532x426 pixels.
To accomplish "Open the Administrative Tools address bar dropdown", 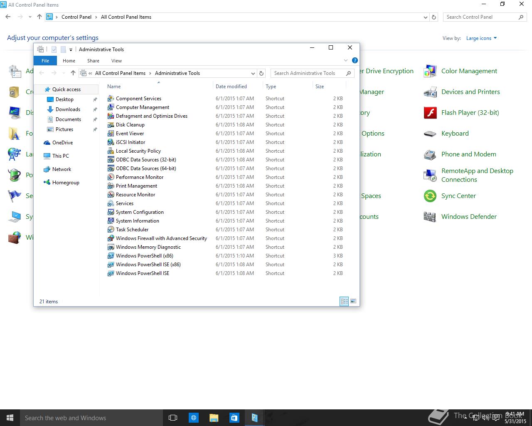I will pos(253,73).
